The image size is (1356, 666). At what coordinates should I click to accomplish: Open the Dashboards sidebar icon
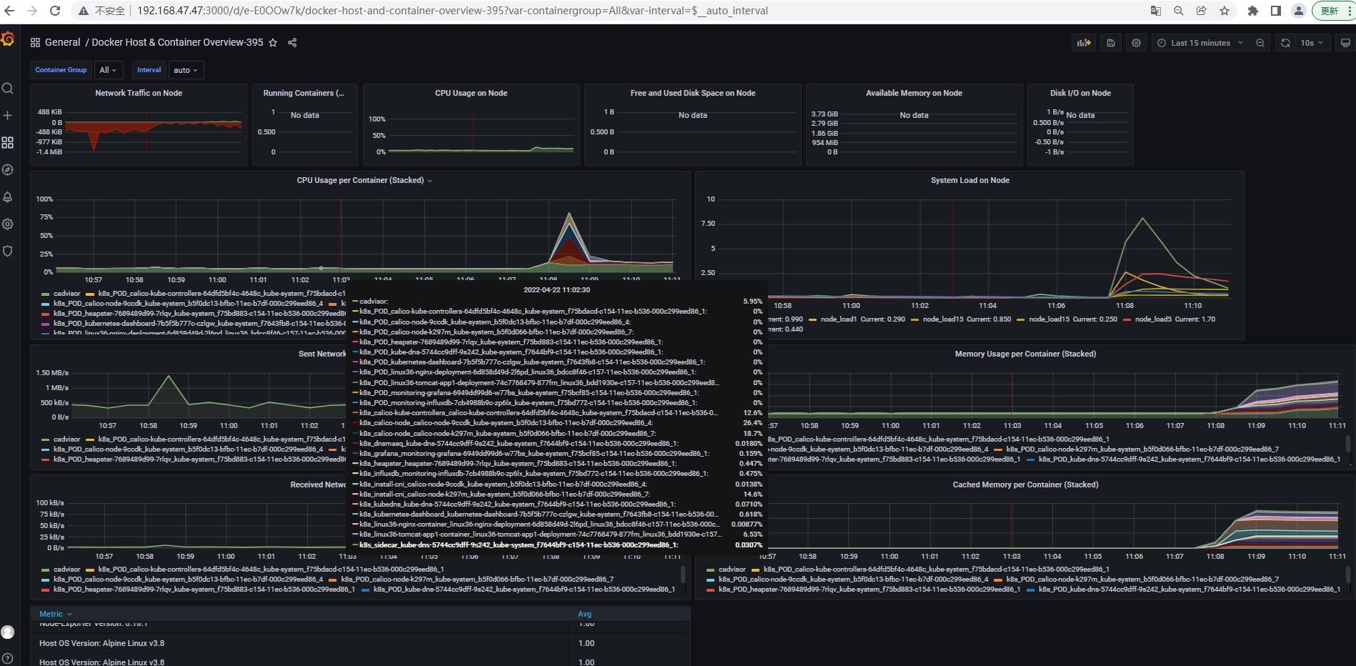coord(8,143)
